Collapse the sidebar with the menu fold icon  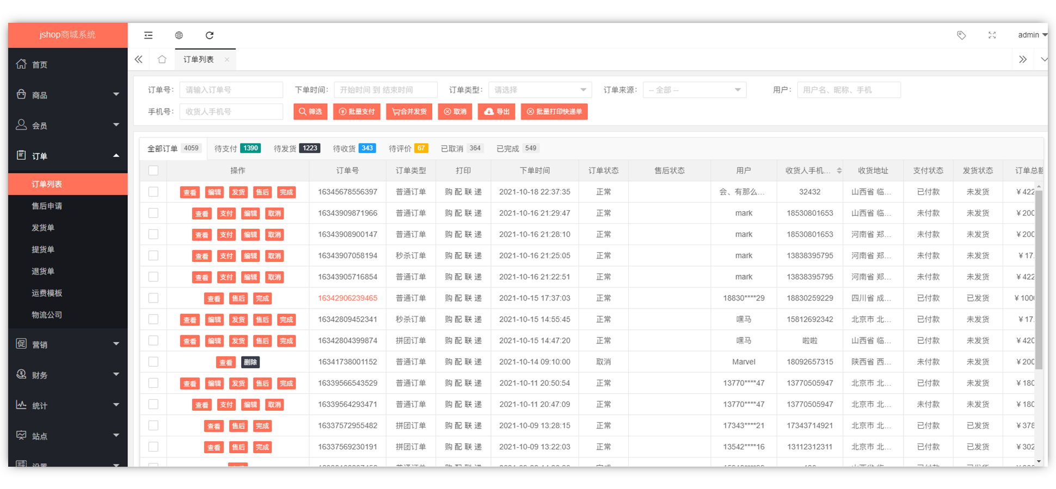tap(148, 35)
